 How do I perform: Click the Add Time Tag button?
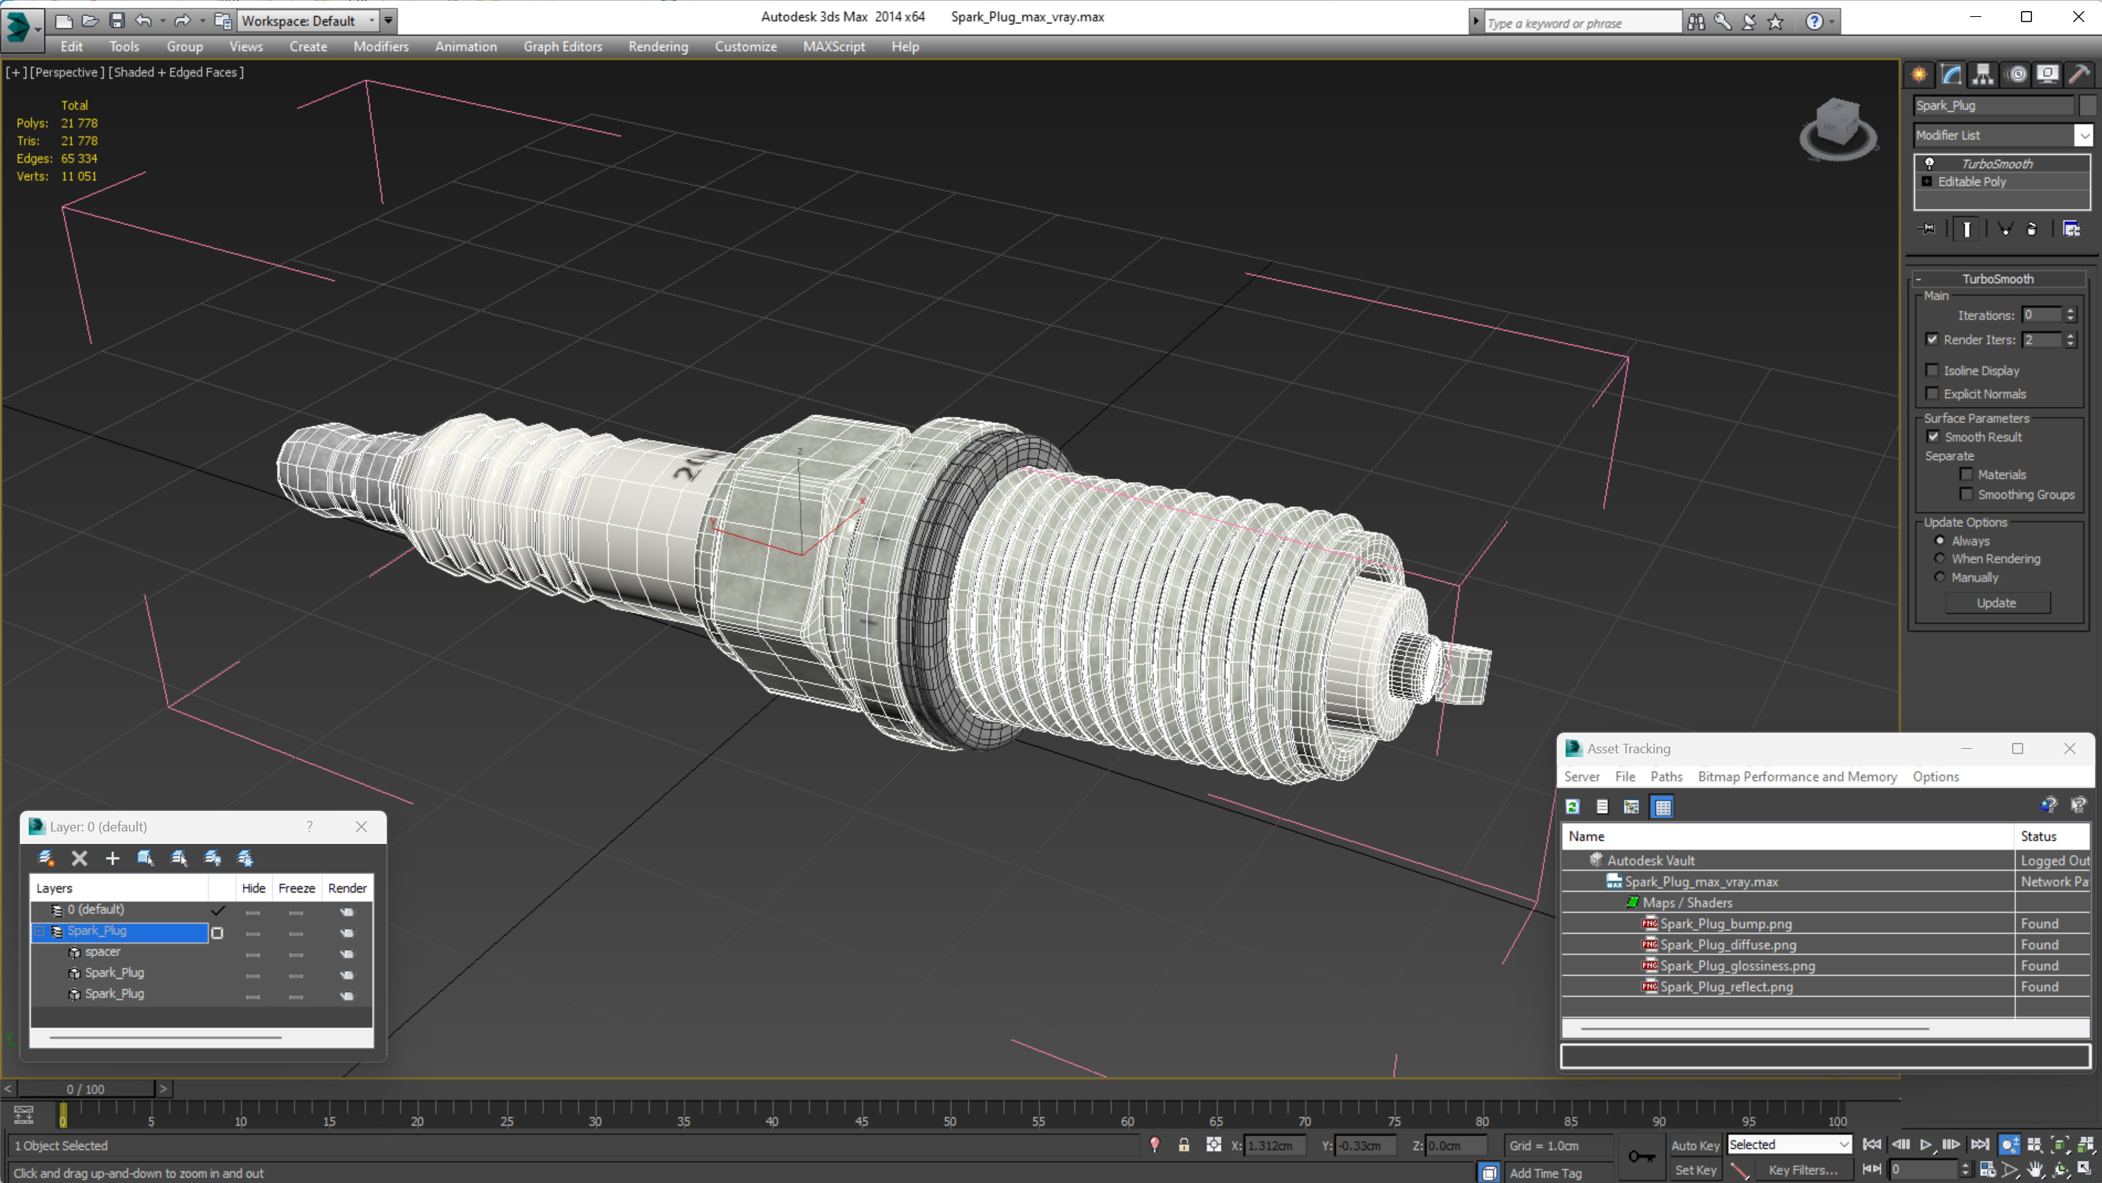click(1556, 1170)
